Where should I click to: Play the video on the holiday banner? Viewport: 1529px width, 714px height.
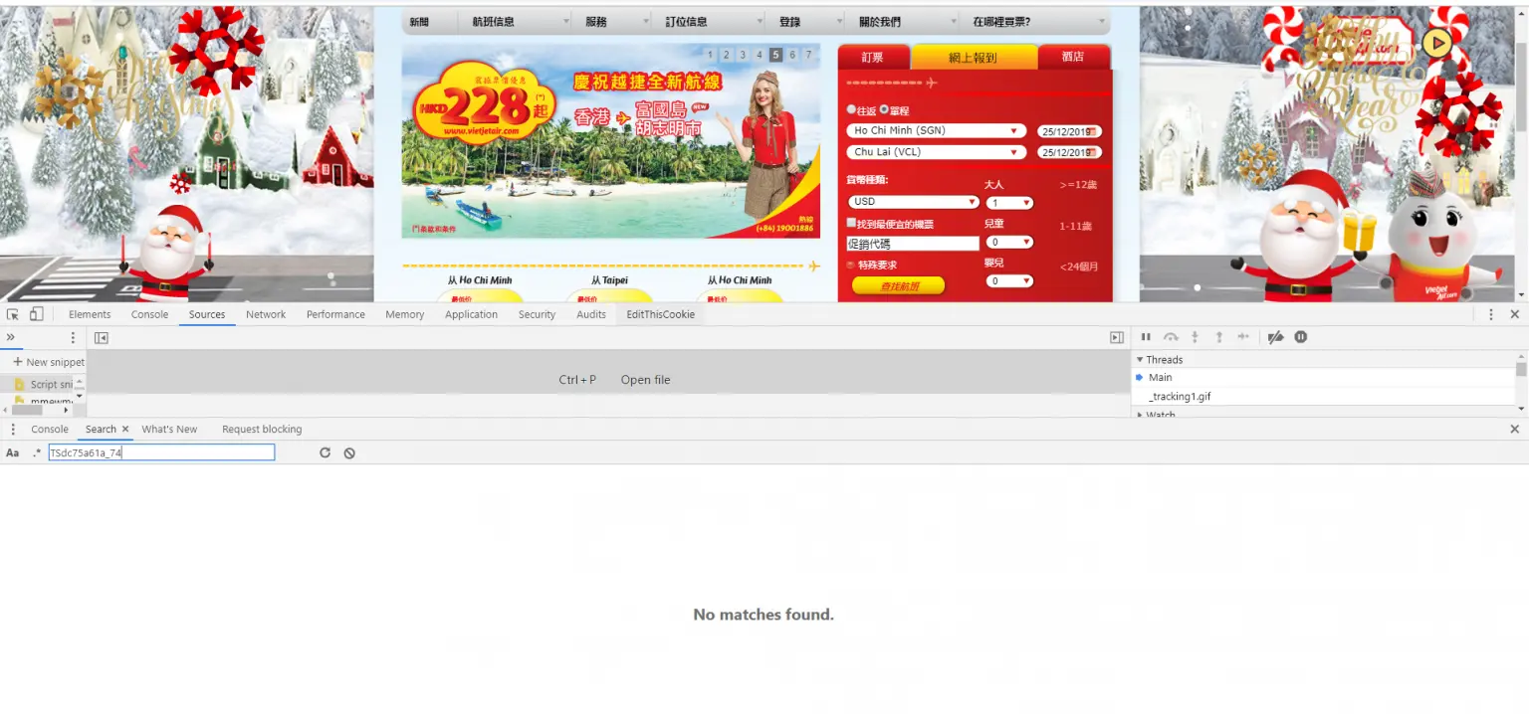pyautogui.click(x=1436, y=43)
